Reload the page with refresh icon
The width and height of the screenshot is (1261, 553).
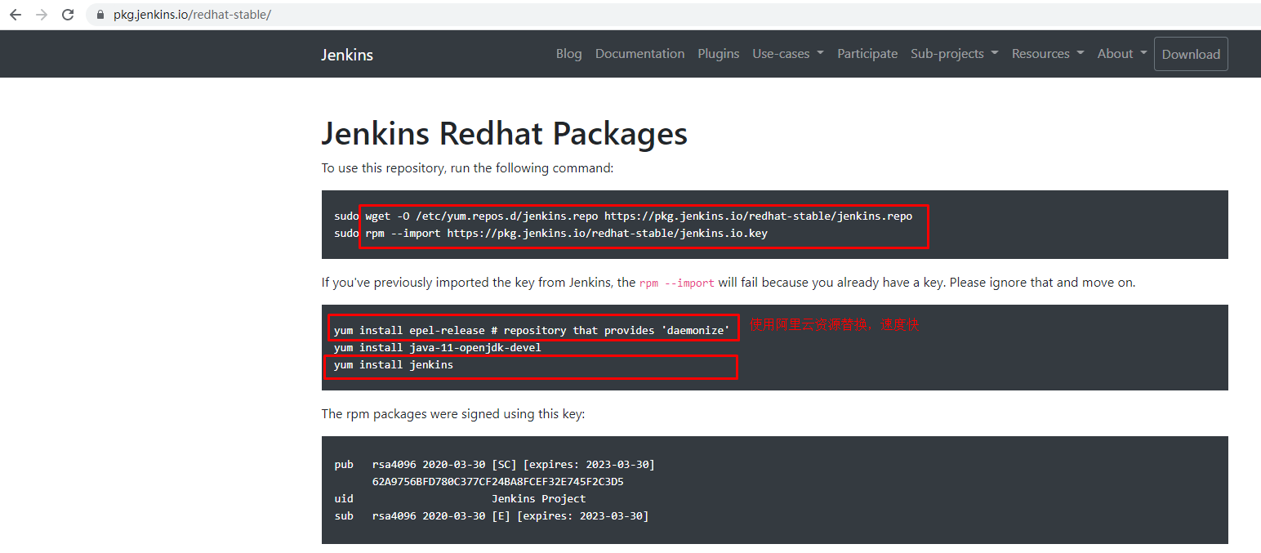68,15
